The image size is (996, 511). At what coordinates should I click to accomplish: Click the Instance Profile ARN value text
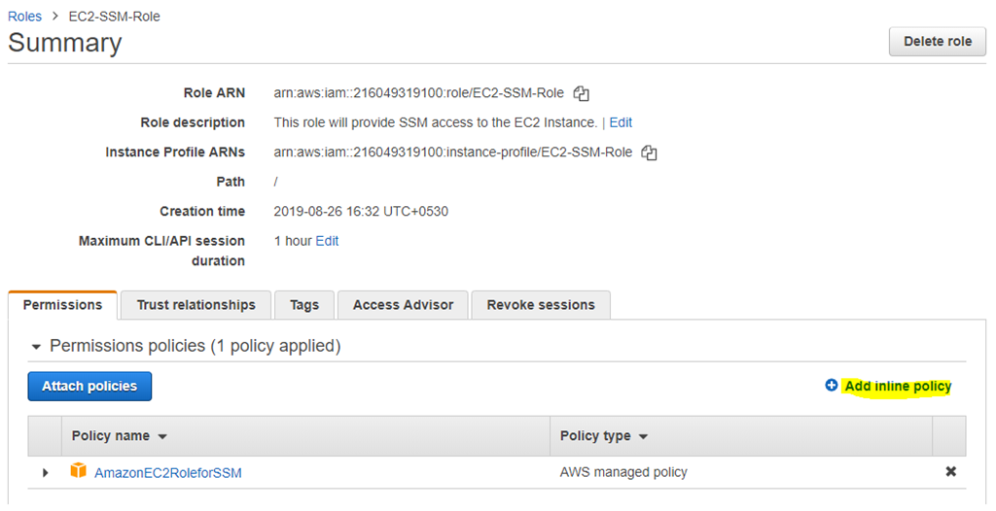453,153
